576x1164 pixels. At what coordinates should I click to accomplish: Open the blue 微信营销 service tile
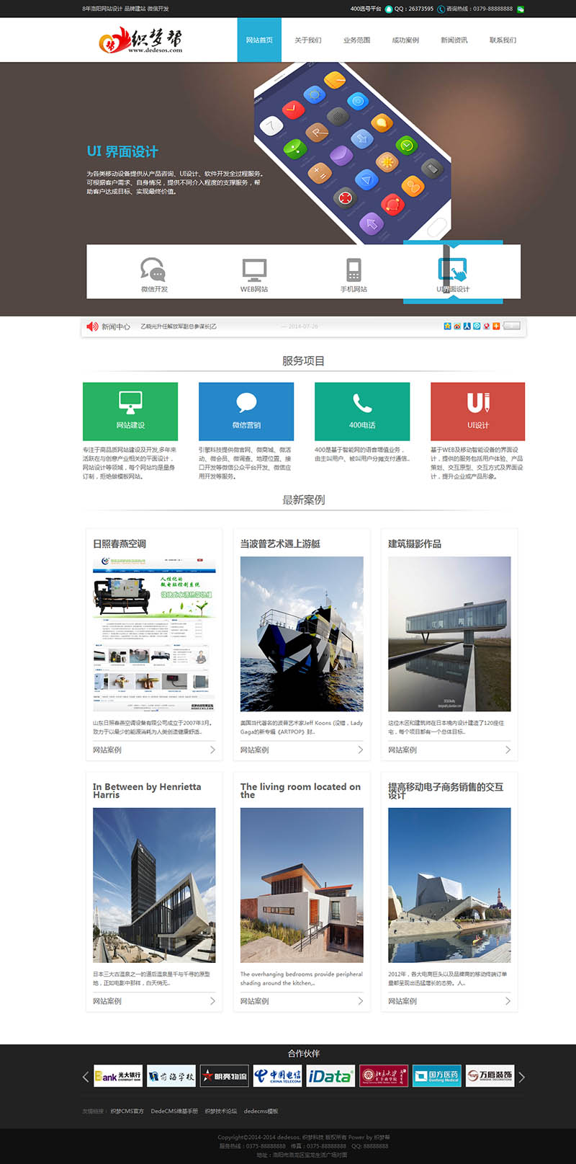246,411
